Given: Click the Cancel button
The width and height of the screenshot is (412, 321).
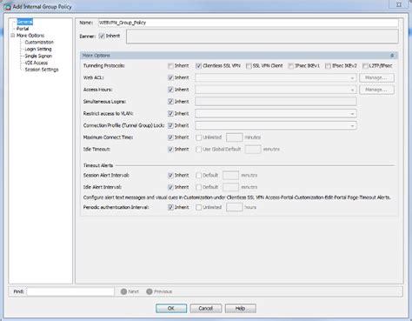Looking at the screenshot, I should (x=206, y=308).
